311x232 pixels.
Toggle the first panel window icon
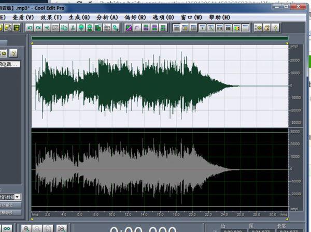pyautogui.click(x=176, y=28)
